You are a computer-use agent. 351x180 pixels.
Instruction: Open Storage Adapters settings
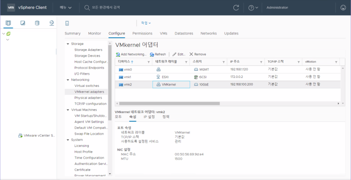point(88,50)
